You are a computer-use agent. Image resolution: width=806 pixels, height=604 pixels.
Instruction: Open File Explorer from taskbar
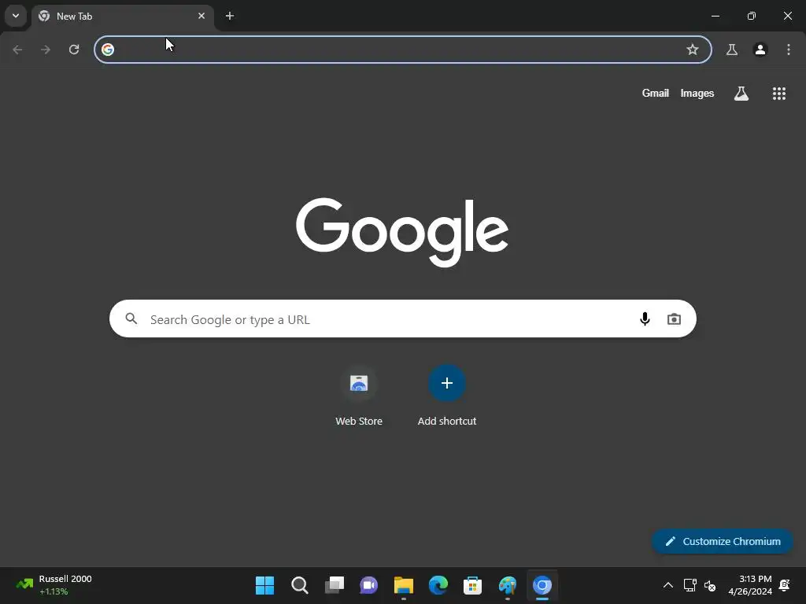pyautogui.click(x=404, y=585)
